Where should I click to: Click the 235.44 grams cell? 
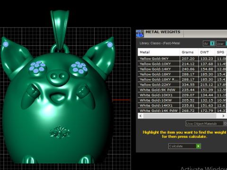[189, 90]
